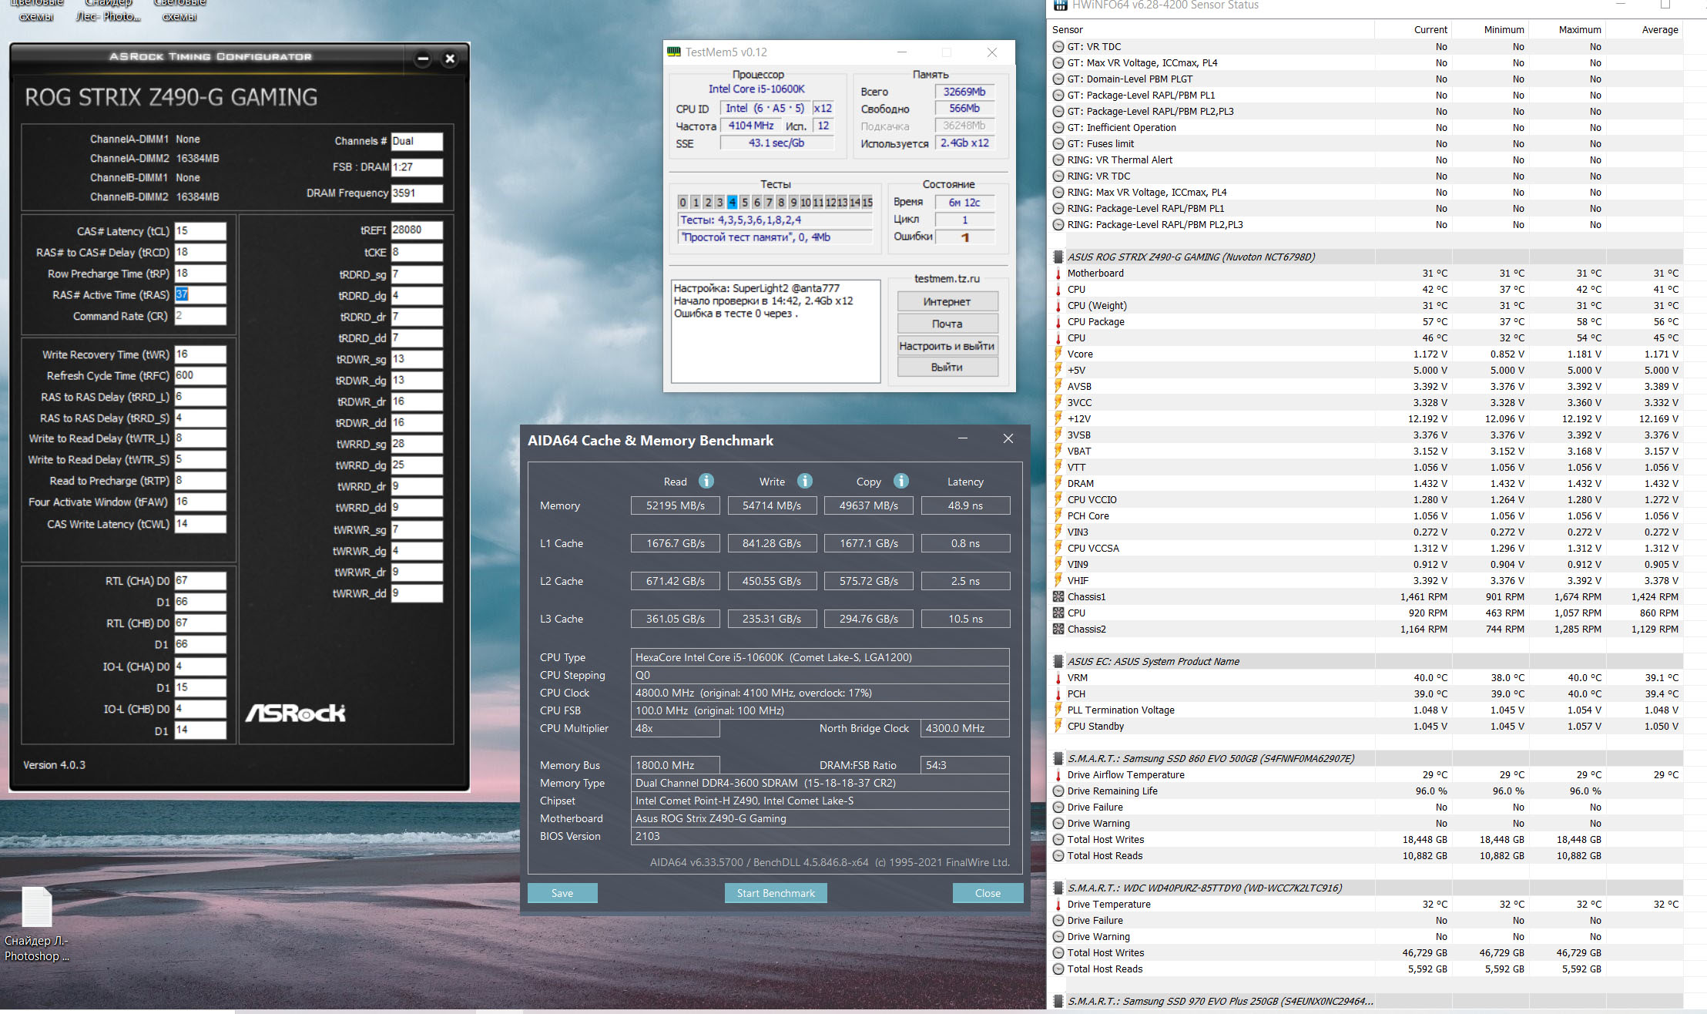Click the Интернет button in TestMem5

click(x=947, y=301)
